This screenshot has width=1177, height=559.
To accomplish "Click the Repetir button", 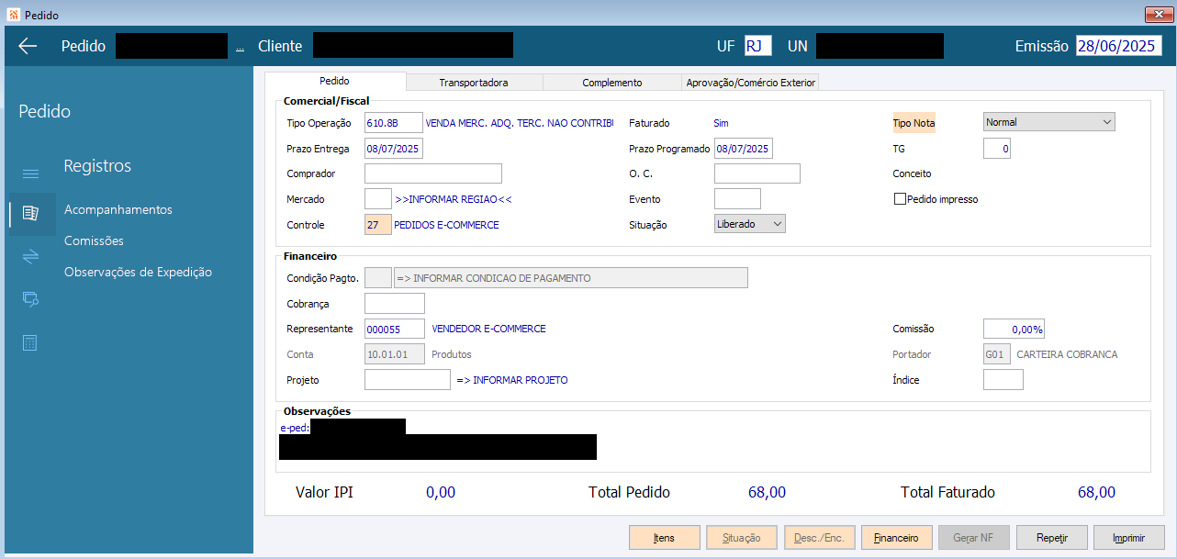I will [1052, 537].
